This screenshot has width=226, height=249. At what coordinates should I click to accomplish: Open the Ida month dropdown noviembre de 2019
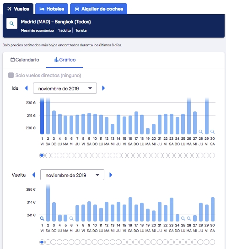[x=65, y=88]
